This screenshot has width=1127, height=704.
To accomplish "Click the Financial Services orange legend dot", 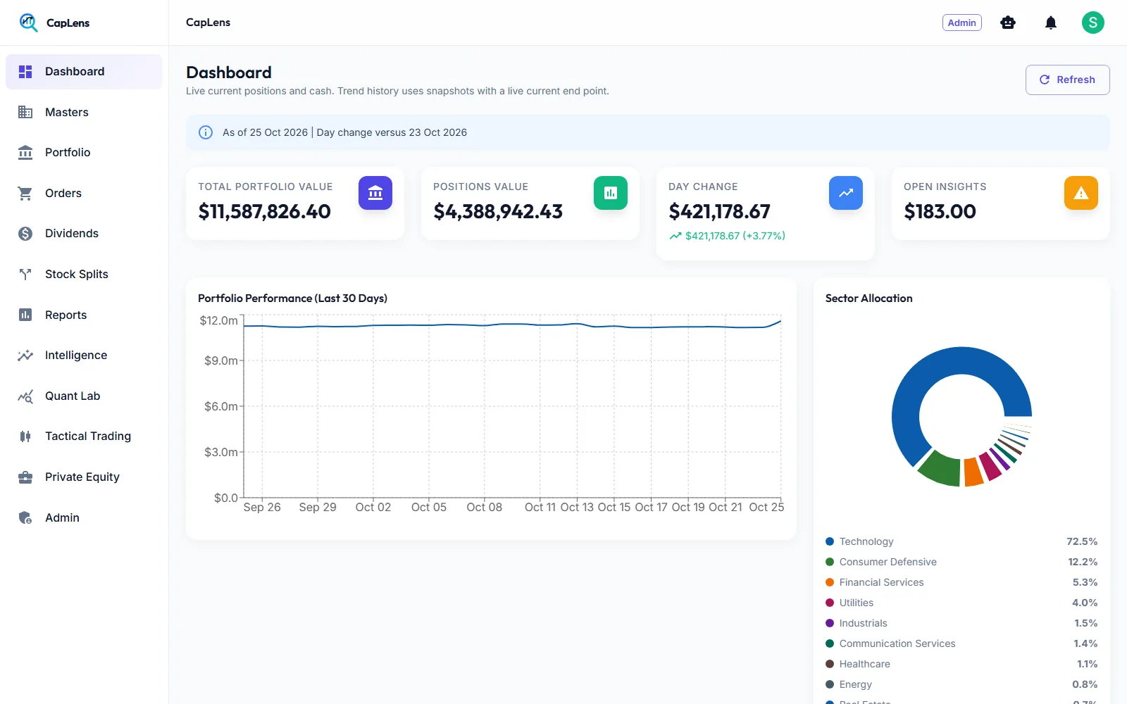I will coord(830,582).
